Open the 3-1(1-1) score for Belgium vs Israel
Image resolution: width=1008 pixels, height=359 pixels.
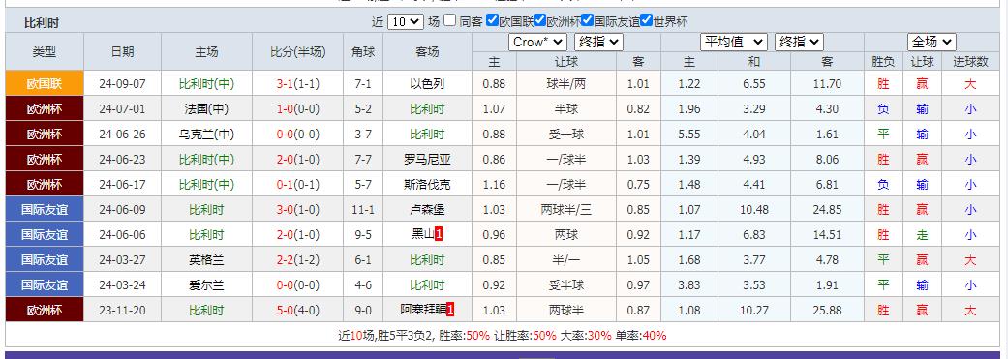(x=298, y=83)
